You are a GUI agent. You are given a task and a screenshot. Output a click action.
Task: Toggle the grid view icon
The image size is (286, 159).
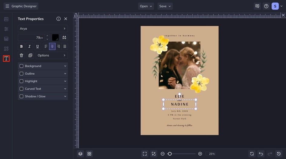click(x=89, y=154)
